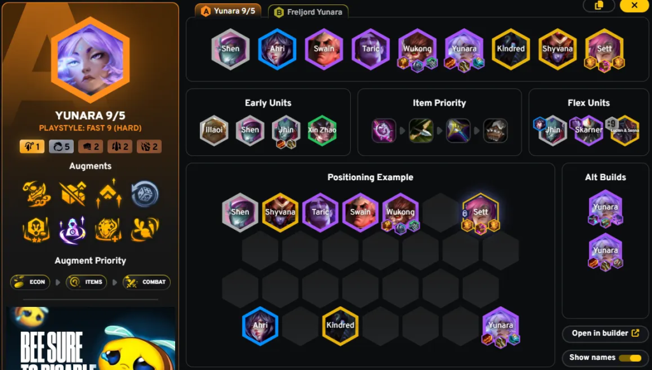Select the Kindred icon in the top team row

(x=511, y=48)
